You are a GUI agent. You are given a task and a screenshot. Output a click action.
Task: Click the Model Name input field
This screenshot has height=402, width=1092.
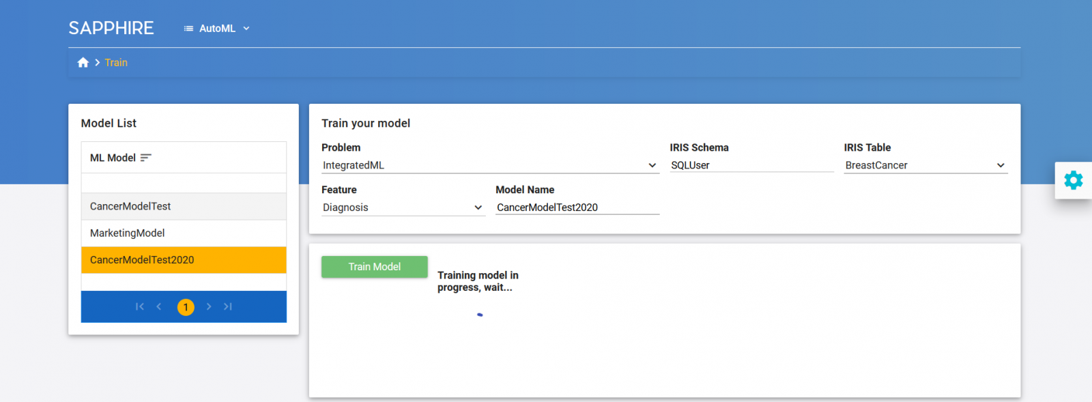(x=577, y=207)
